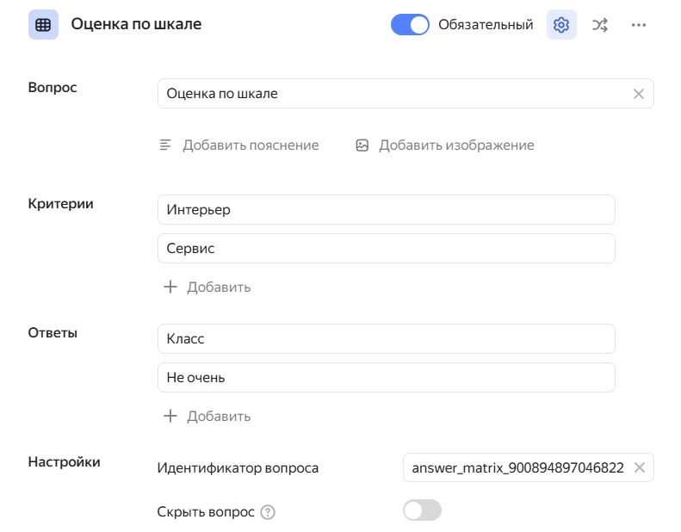Clear the question identifier field

click(639, 467)
